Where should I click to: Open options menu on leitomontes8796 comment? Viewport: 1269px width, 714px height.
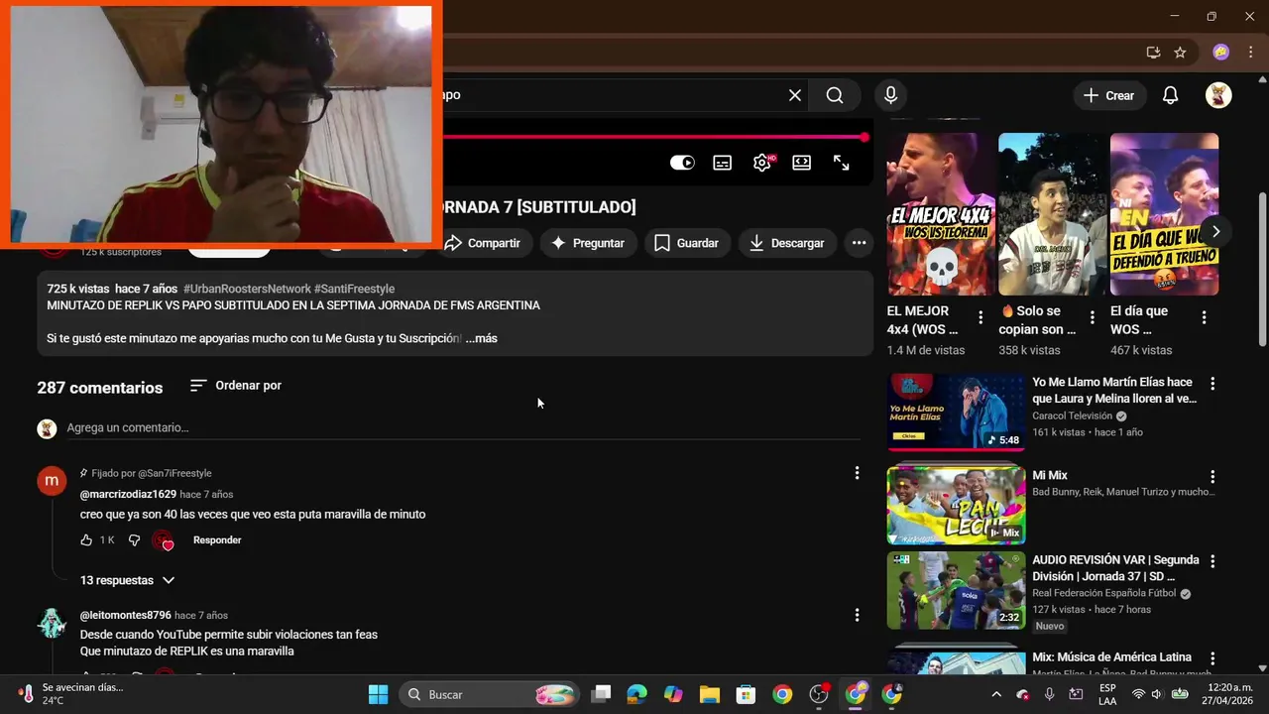point(858,616)
